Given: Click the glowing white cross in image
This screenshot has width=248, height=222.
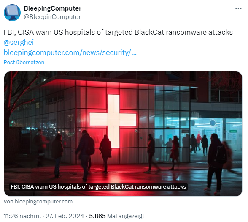Looking at the screenshot, I should click(x=113, y=121).
